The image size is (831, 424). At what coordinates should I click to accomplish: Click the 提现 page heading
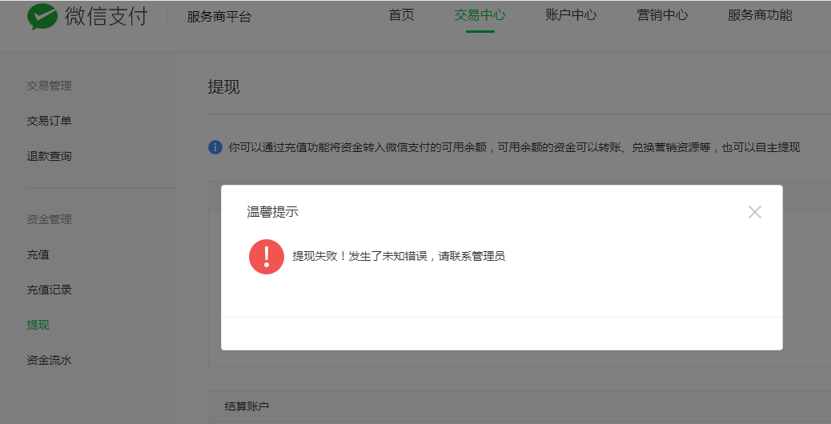point(223,87)
